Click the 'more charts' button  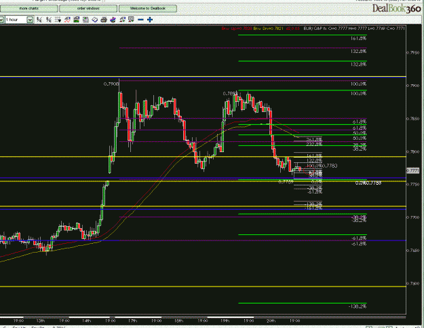pyautogui.click(x=28, y=8)
